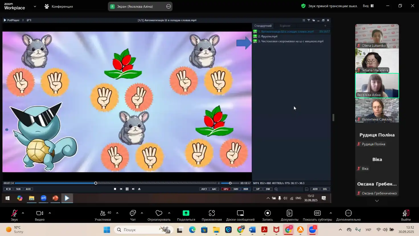The image size is (419, 236).
Task: Open Zoom icon in shared screen taskbar
Action: [44, 198]
